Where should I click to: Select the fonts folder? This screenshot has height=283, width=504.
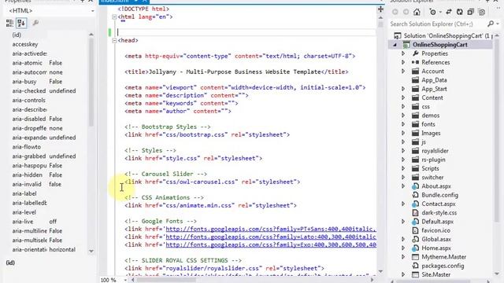point(428,124)
